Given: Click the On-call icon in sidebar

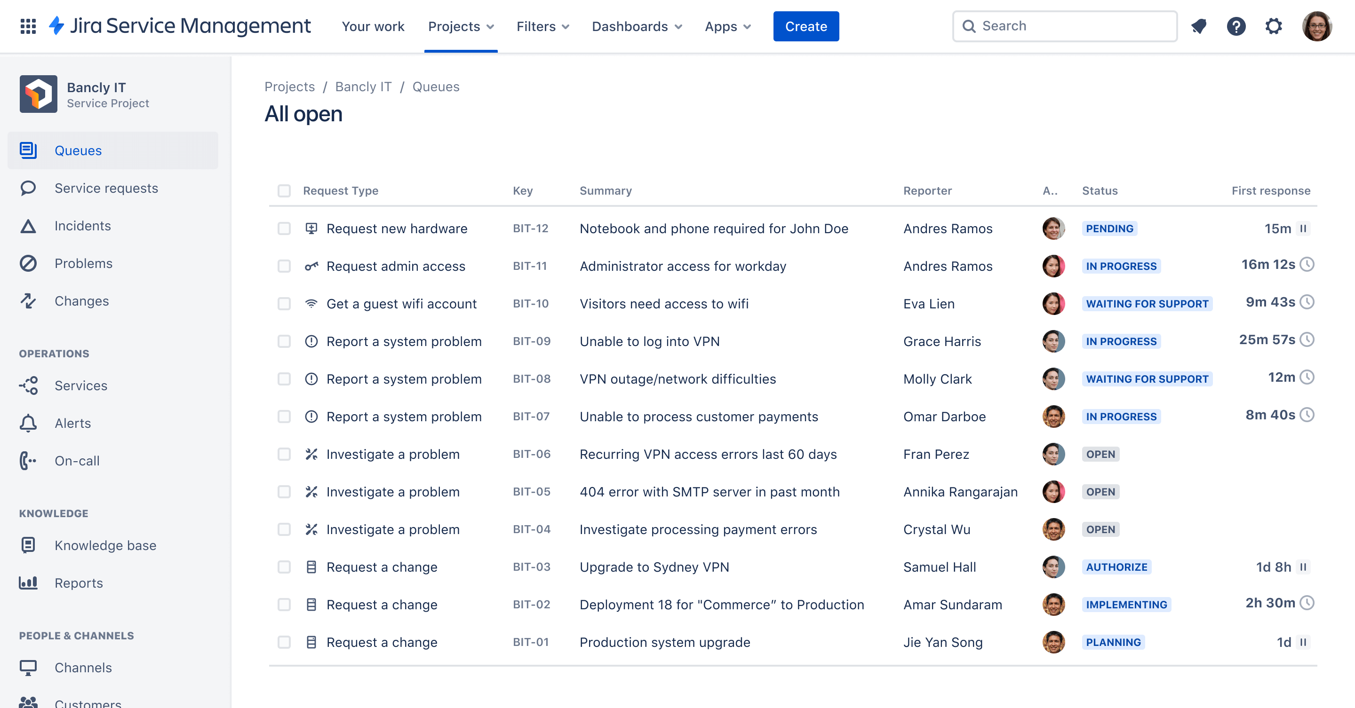Looking at the screenshot, I should coord(28,460).
